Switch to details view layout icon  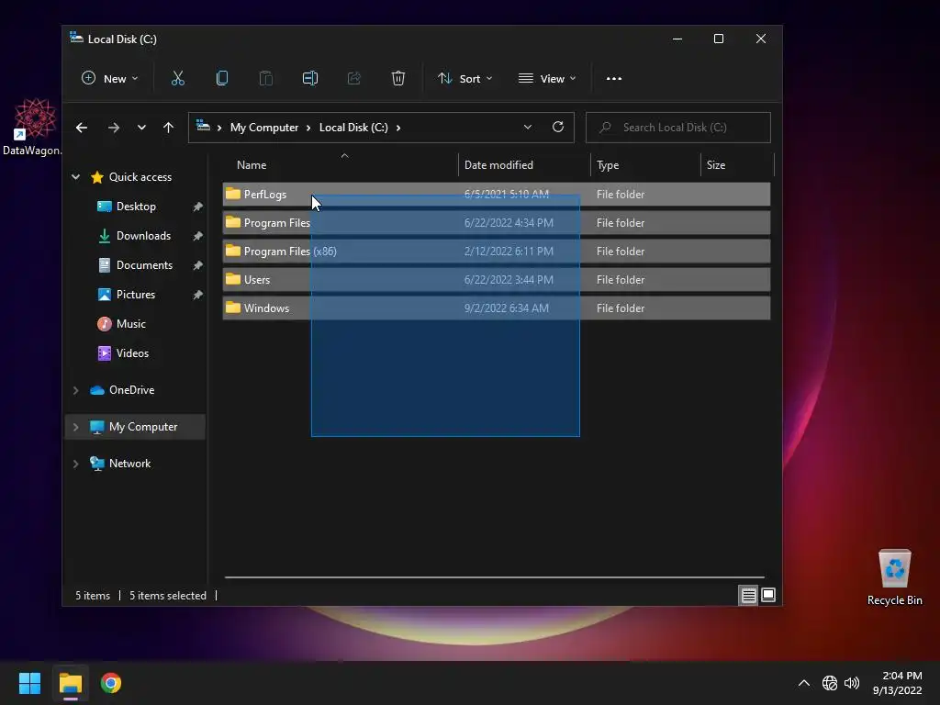748,595
